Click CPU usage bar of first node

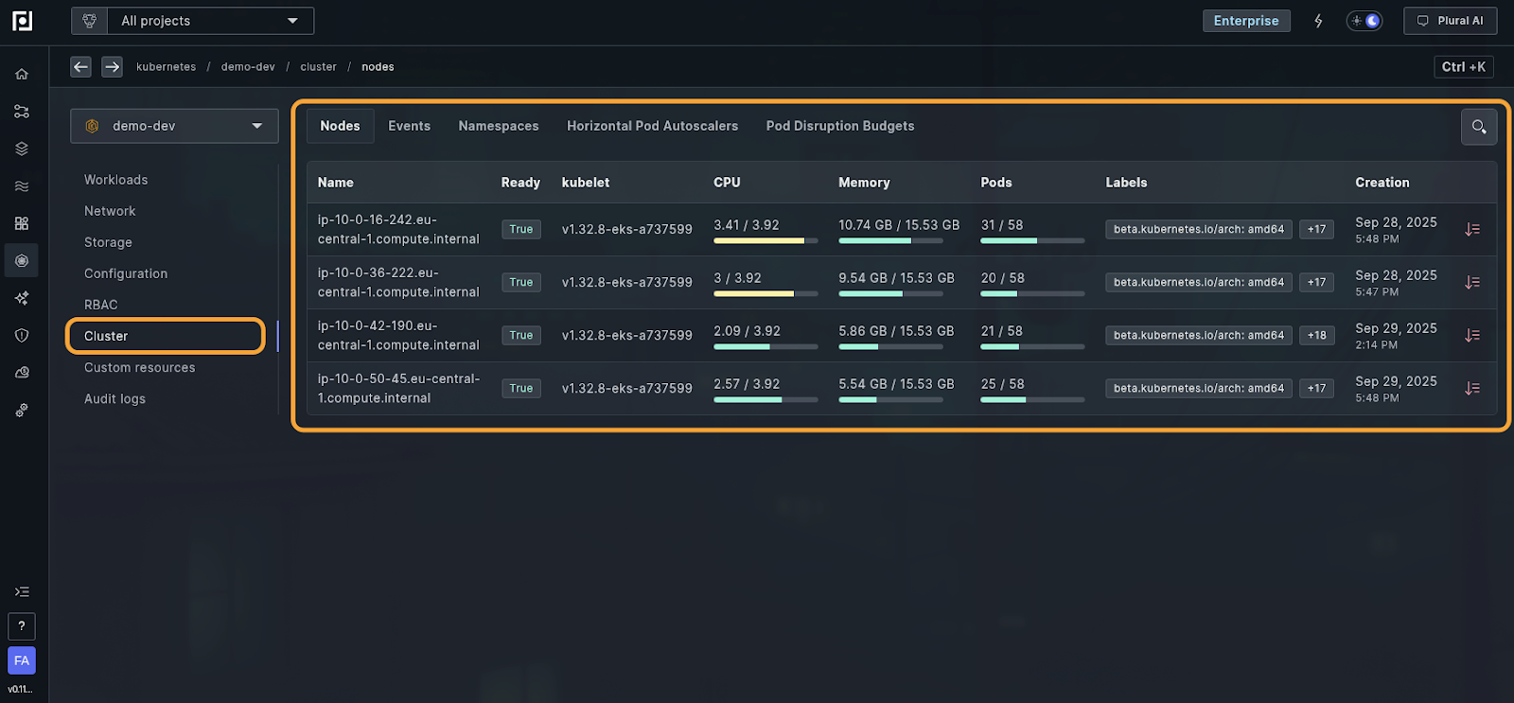click(x=765, y=240)
